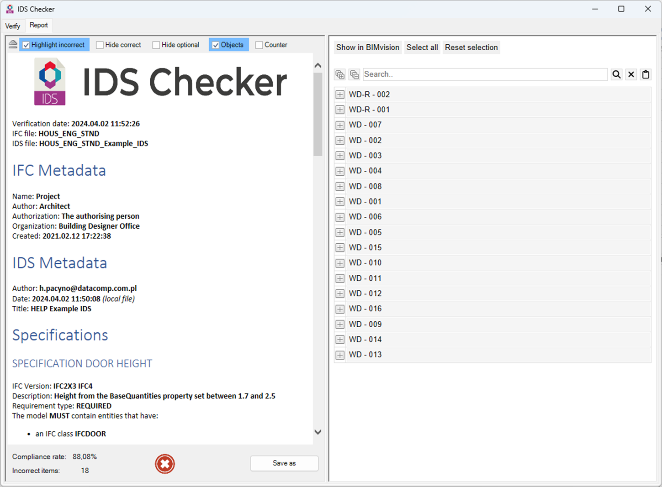Click the IDS Checker title bar icon
This screenshot has height=487, width=662.
click(x=10, y=9)
